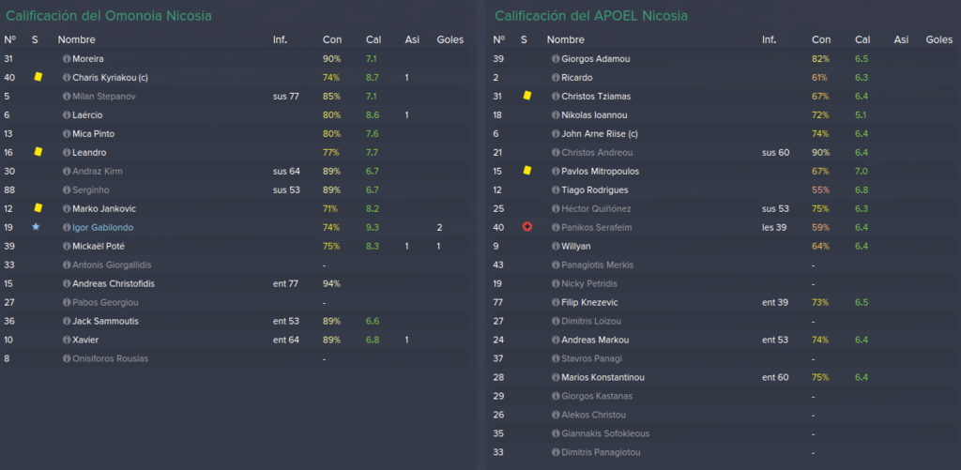The width and height of the screenshot is (961, 470).
Task: Sort Omonoia table by Cal column
Action: 374,39
